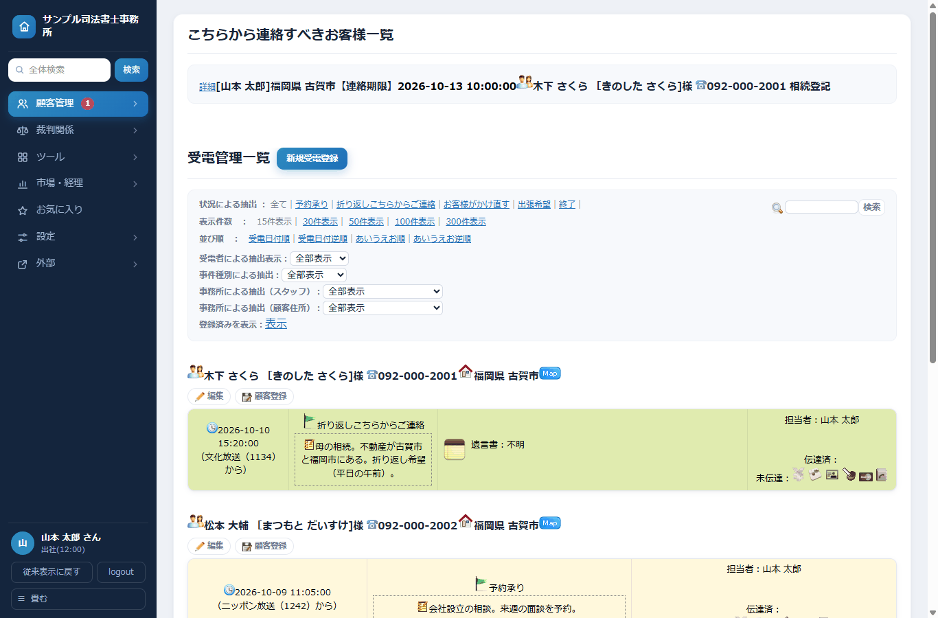Screen dimensions: 938x618
Task: Click the logout button
Action: coord(121,572)
